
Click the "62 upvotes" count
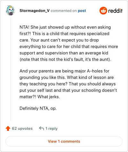click(x=22, y=128)
